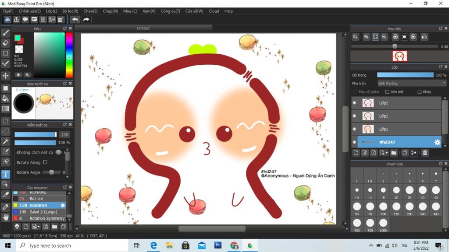The height and width of the screenshot is (252, 449).
Task: Select the Select Eraser tool
Action: (x=5, y=162)
